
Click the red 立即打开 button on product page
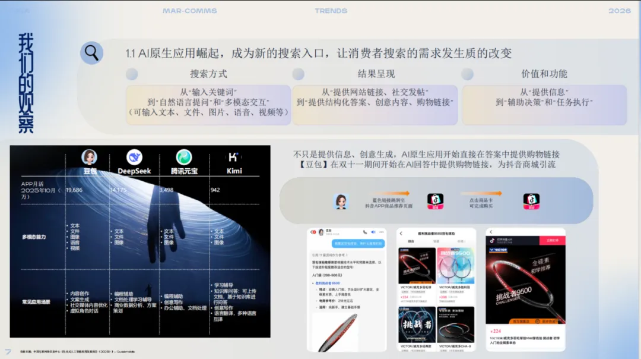[x=553, y=240]
